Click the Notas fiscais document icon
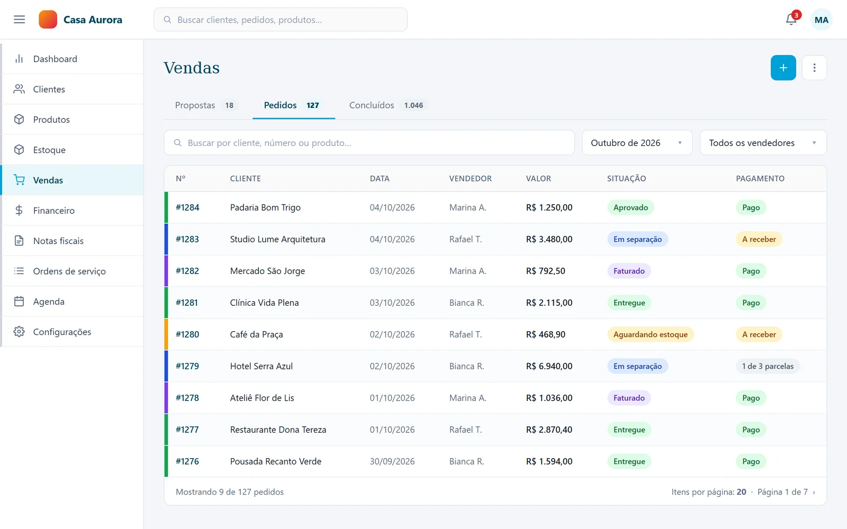This screenshot has height=529, width=847. click(x=19, y=241)
